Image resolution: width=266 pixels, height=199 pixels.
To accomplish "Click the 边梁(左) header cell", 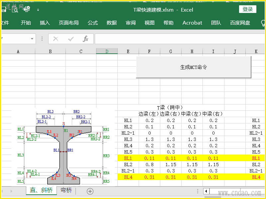I will click(149, 114).
